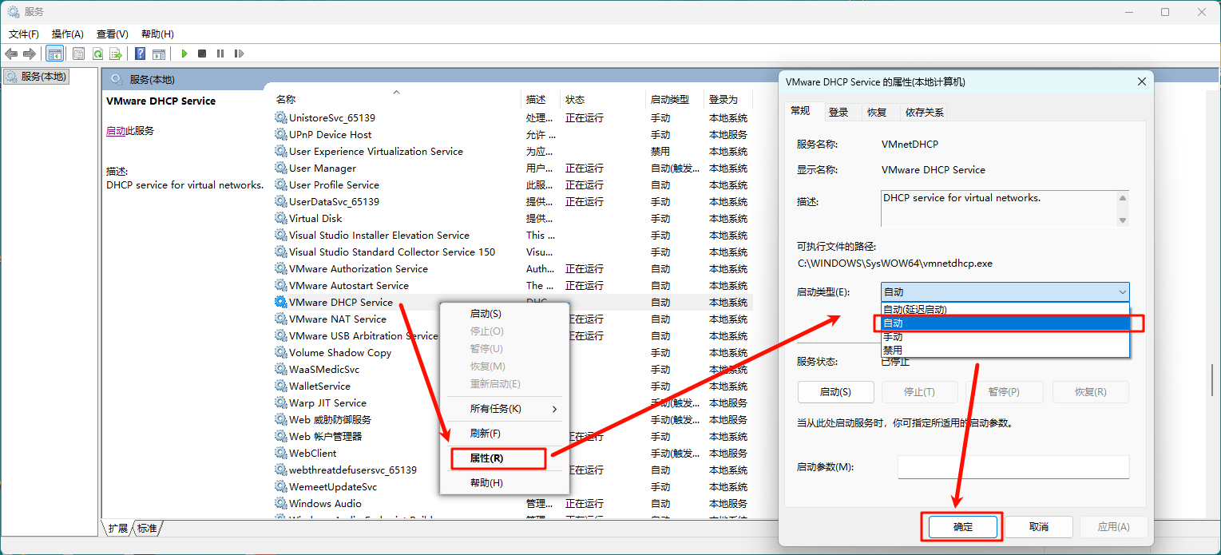This screenshot has height=555, width=1221.
Task: Click gear icon beside Virtual Disk
Action: pyautogui.click(x=280, y=218)
